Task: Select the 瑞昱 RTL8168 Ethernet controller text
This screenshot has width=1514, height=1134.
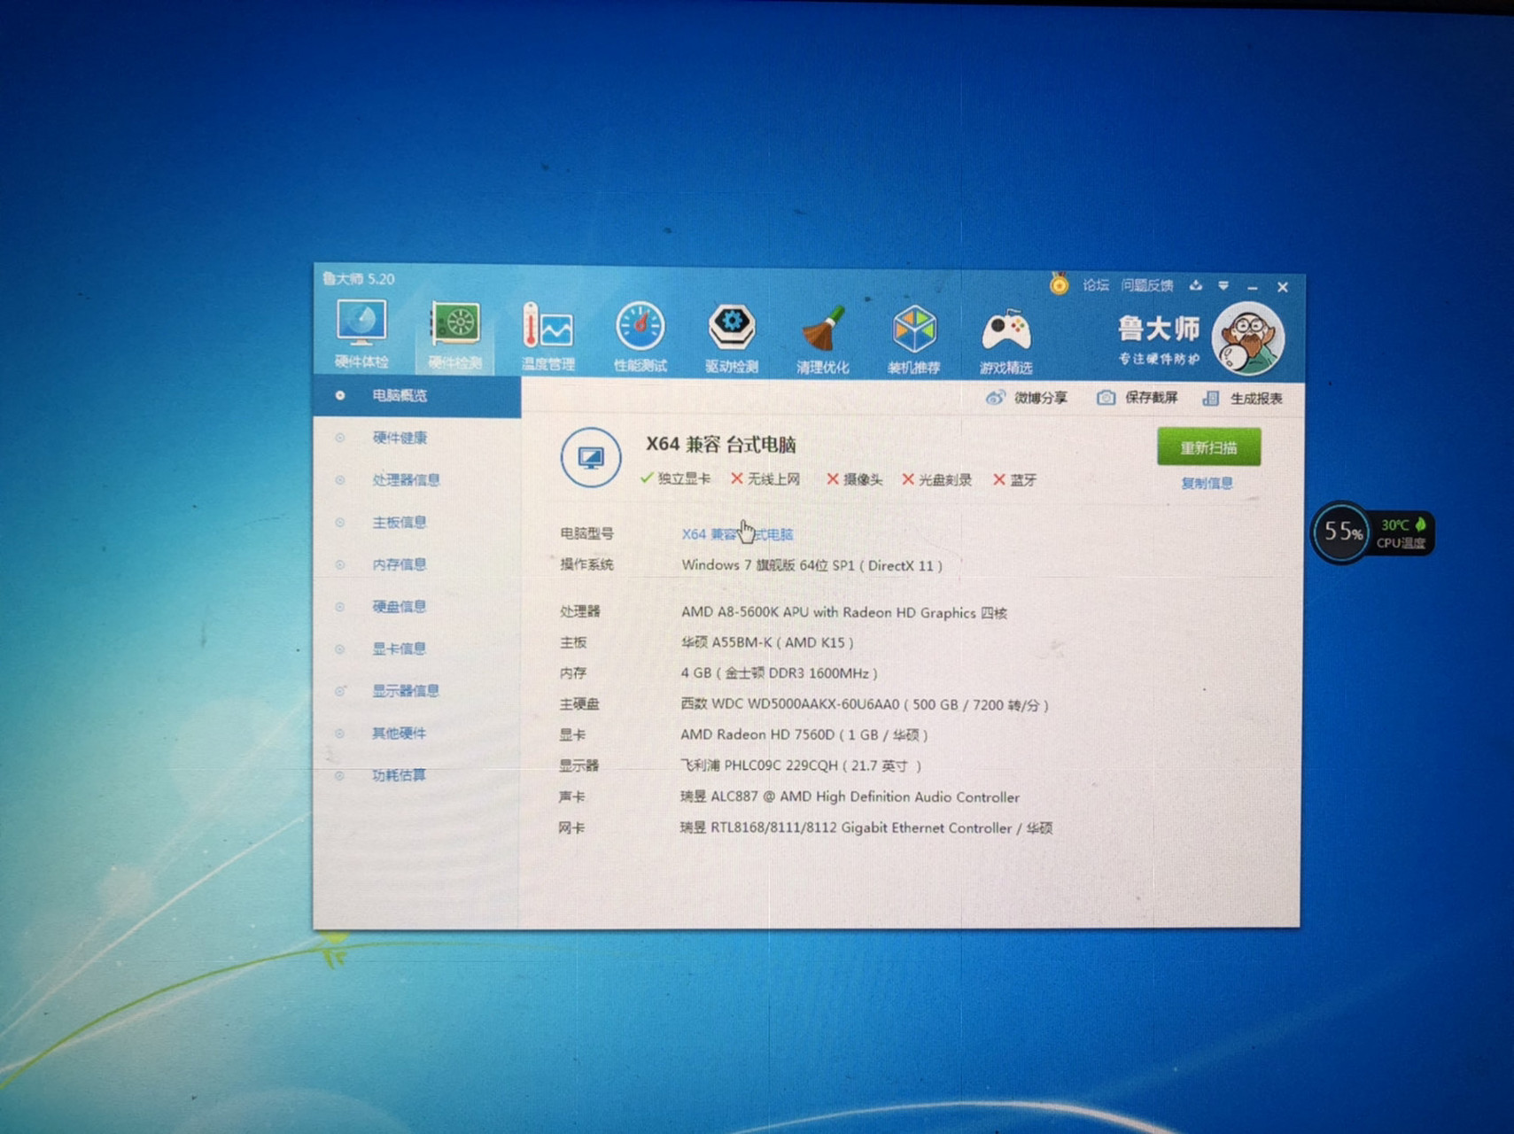Action: point(866,827)
